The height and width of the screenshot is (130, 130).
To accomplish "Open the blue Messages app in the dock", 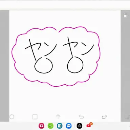I will (69, 126).
